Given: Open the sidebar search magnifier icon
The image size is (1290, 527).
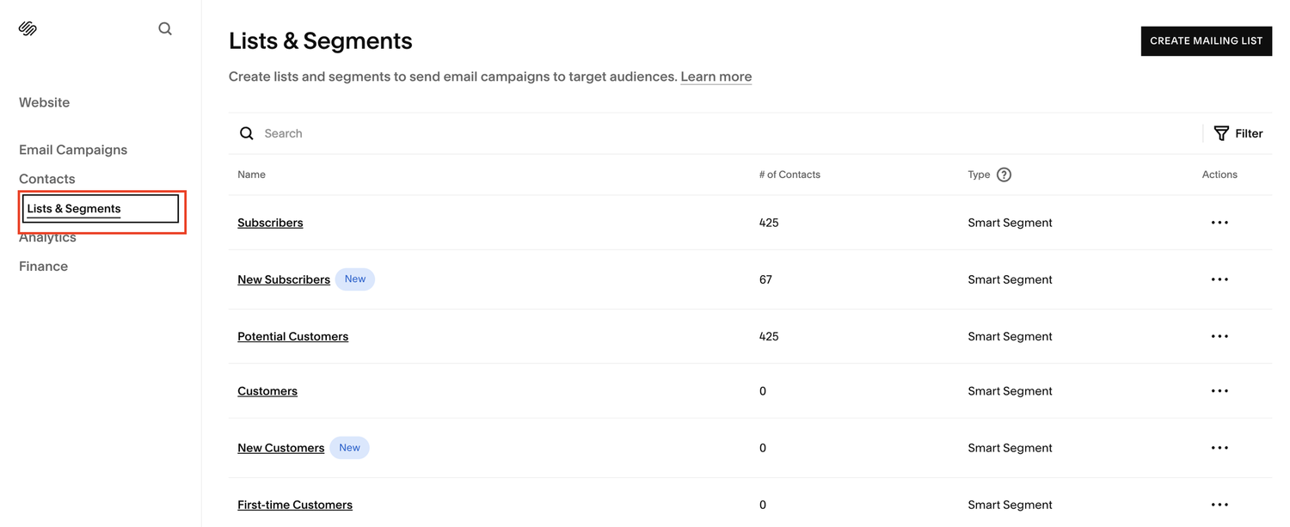Looking at the screenshot, I should (x=165, y=28).
